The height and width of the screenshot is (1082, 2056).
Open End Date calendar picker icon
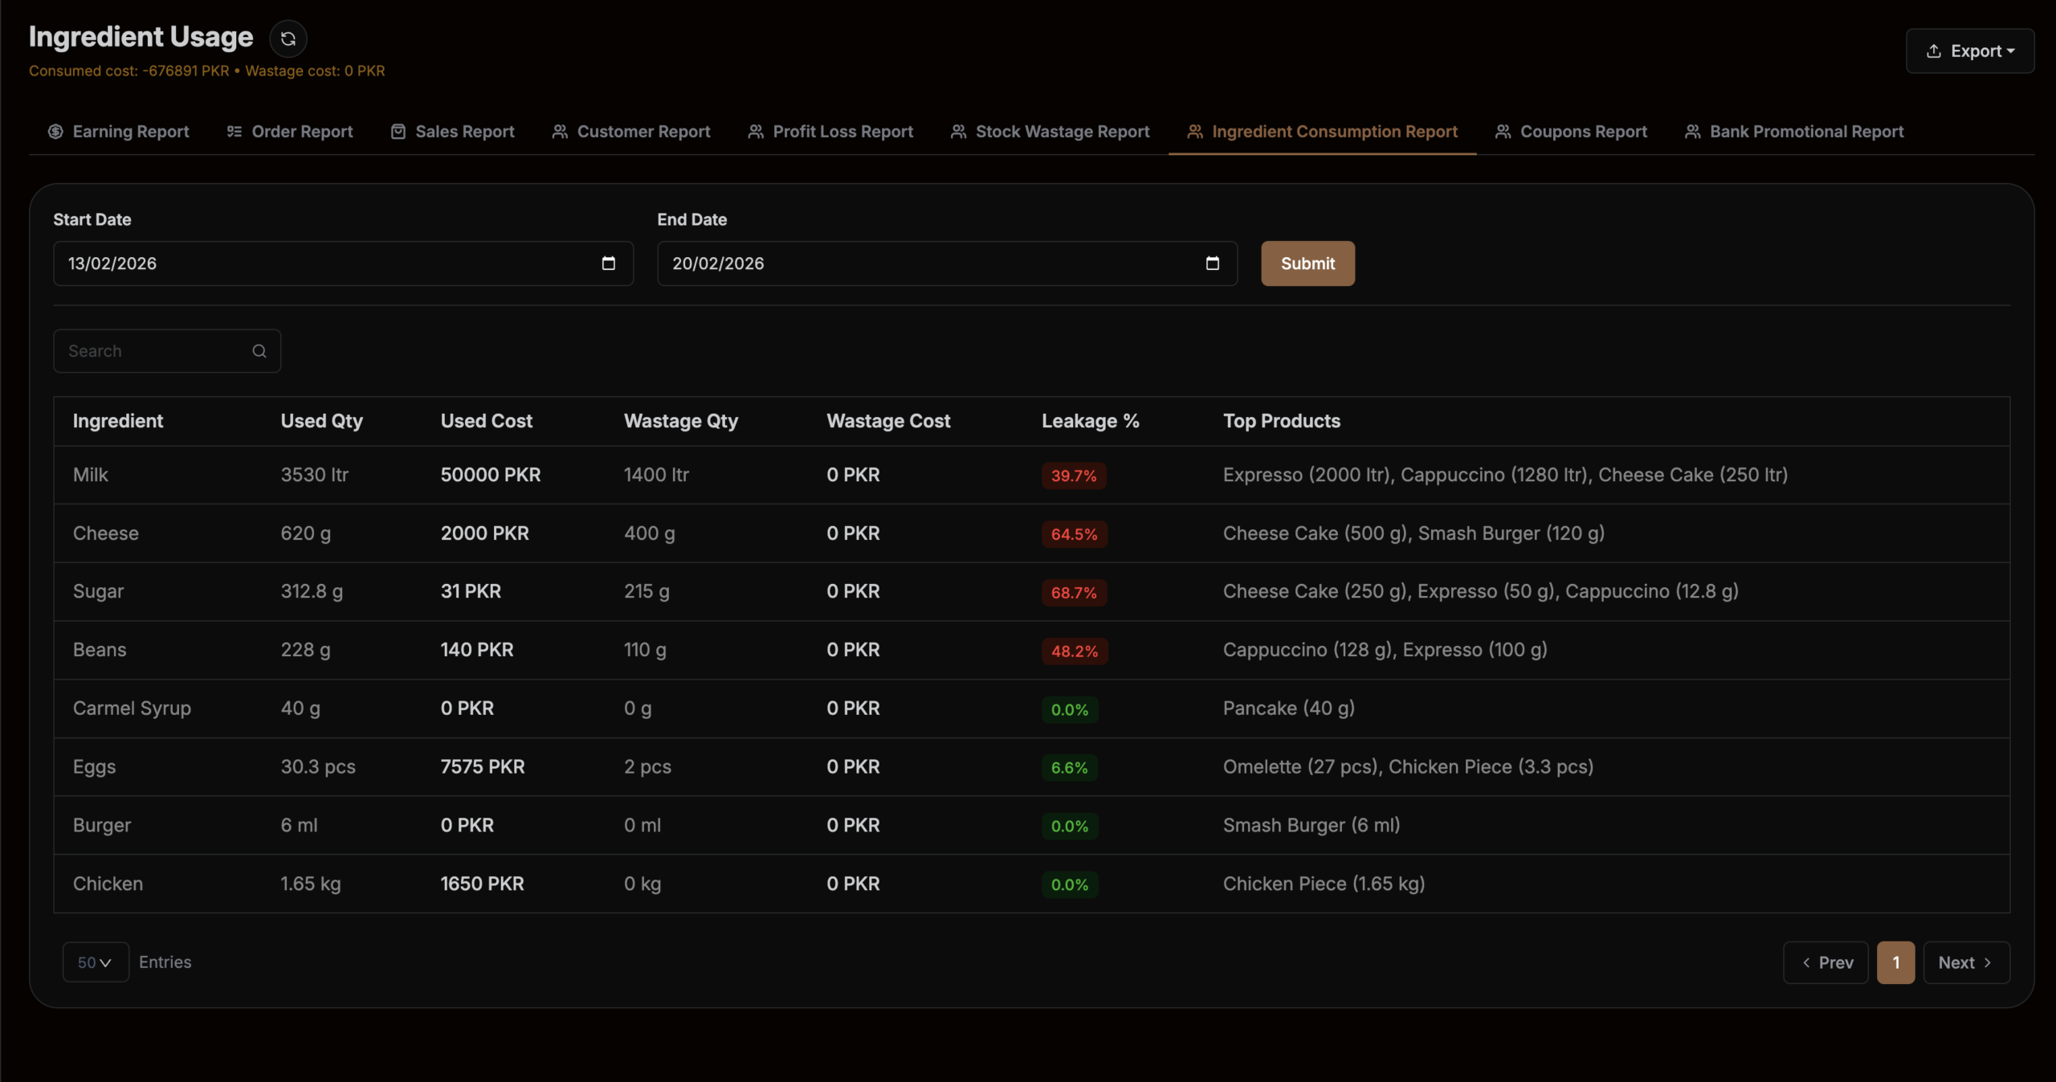1212,263
